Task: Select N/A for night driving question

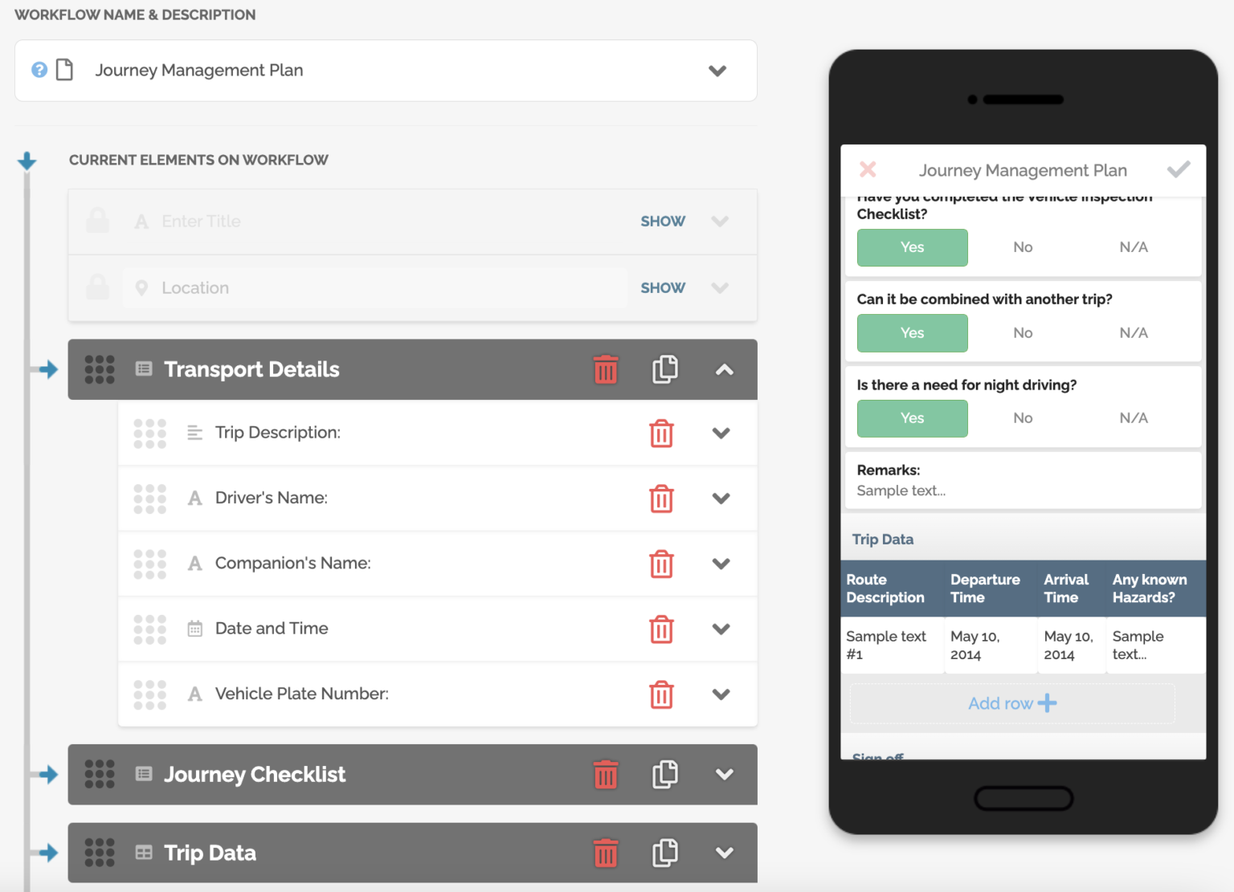Action: click(x=1134, y=418)
